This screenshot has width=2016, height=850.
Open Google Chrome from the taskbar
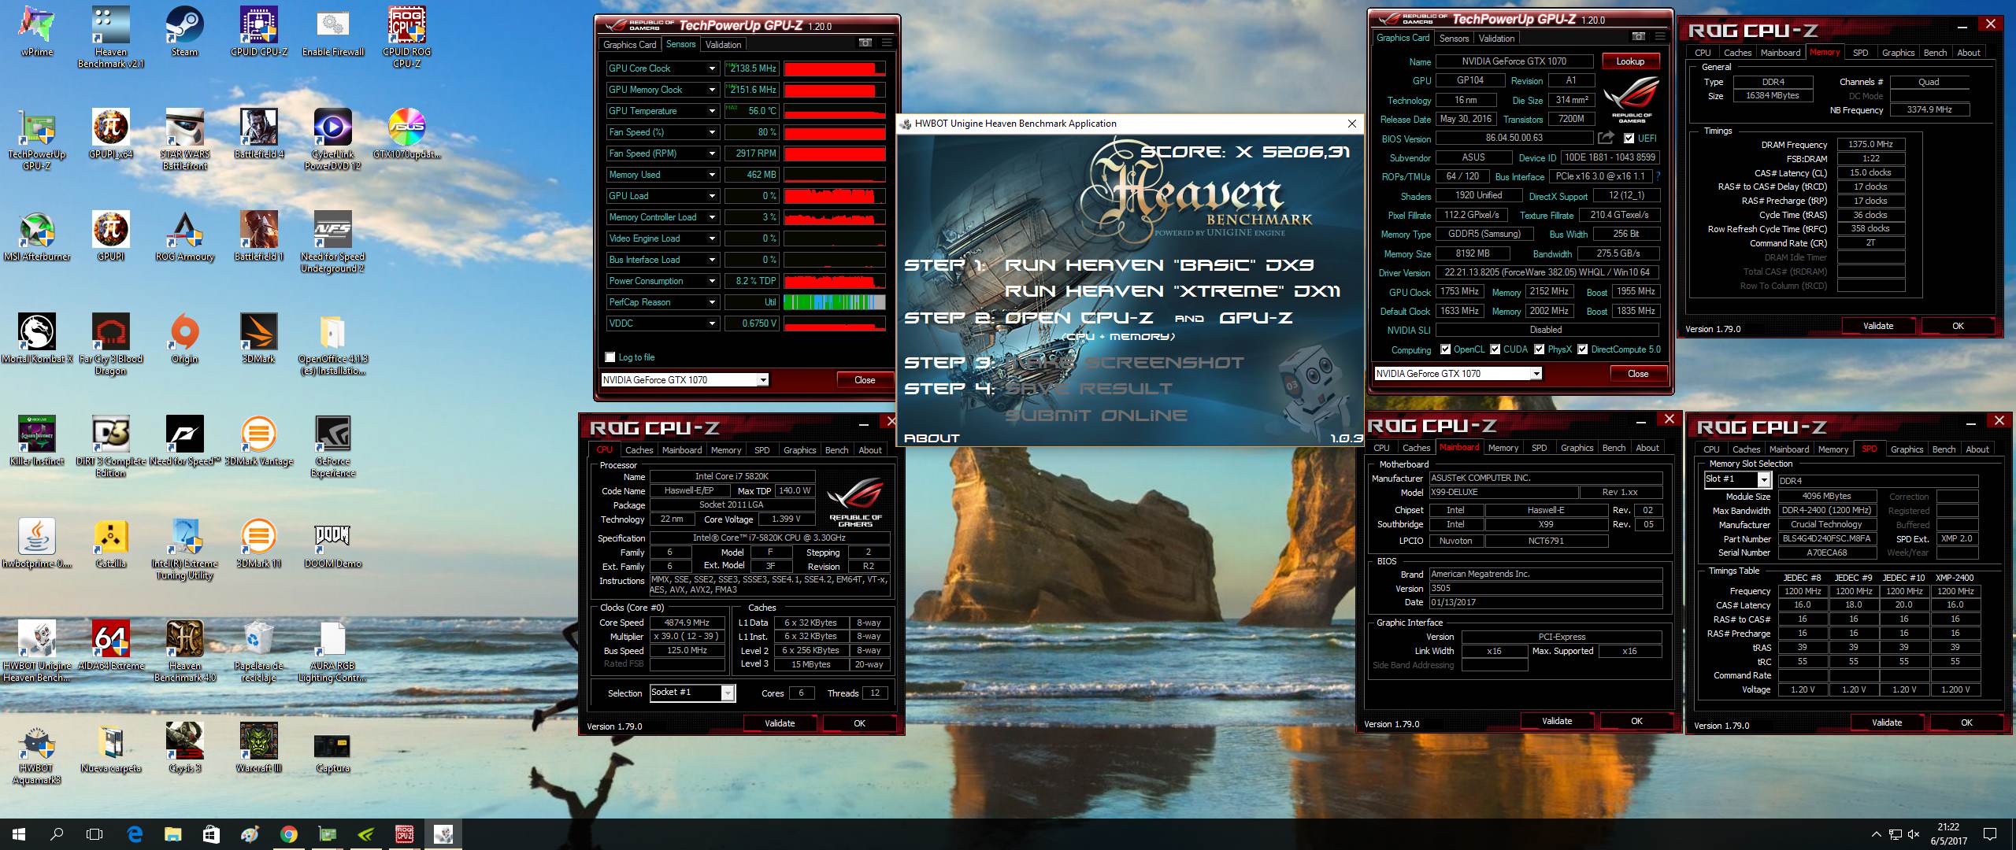pyautogui.click(x=289, y=834)
